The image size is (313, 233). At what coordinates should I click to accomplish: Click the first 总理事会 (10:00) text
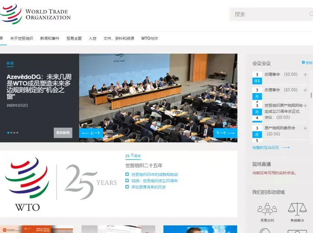click(281, 74)
